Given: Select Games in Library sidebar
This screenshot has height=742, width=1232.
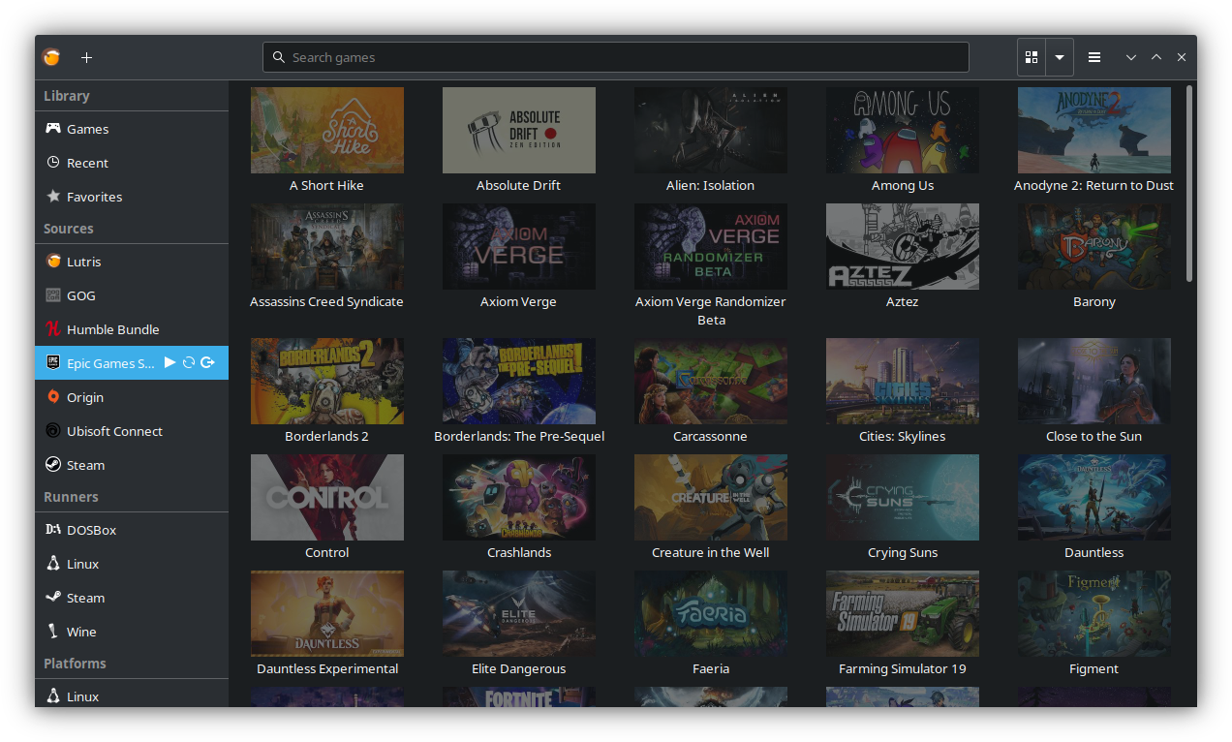Looking at the screenshot, I should pyautogui.click(x=132, y=129).
